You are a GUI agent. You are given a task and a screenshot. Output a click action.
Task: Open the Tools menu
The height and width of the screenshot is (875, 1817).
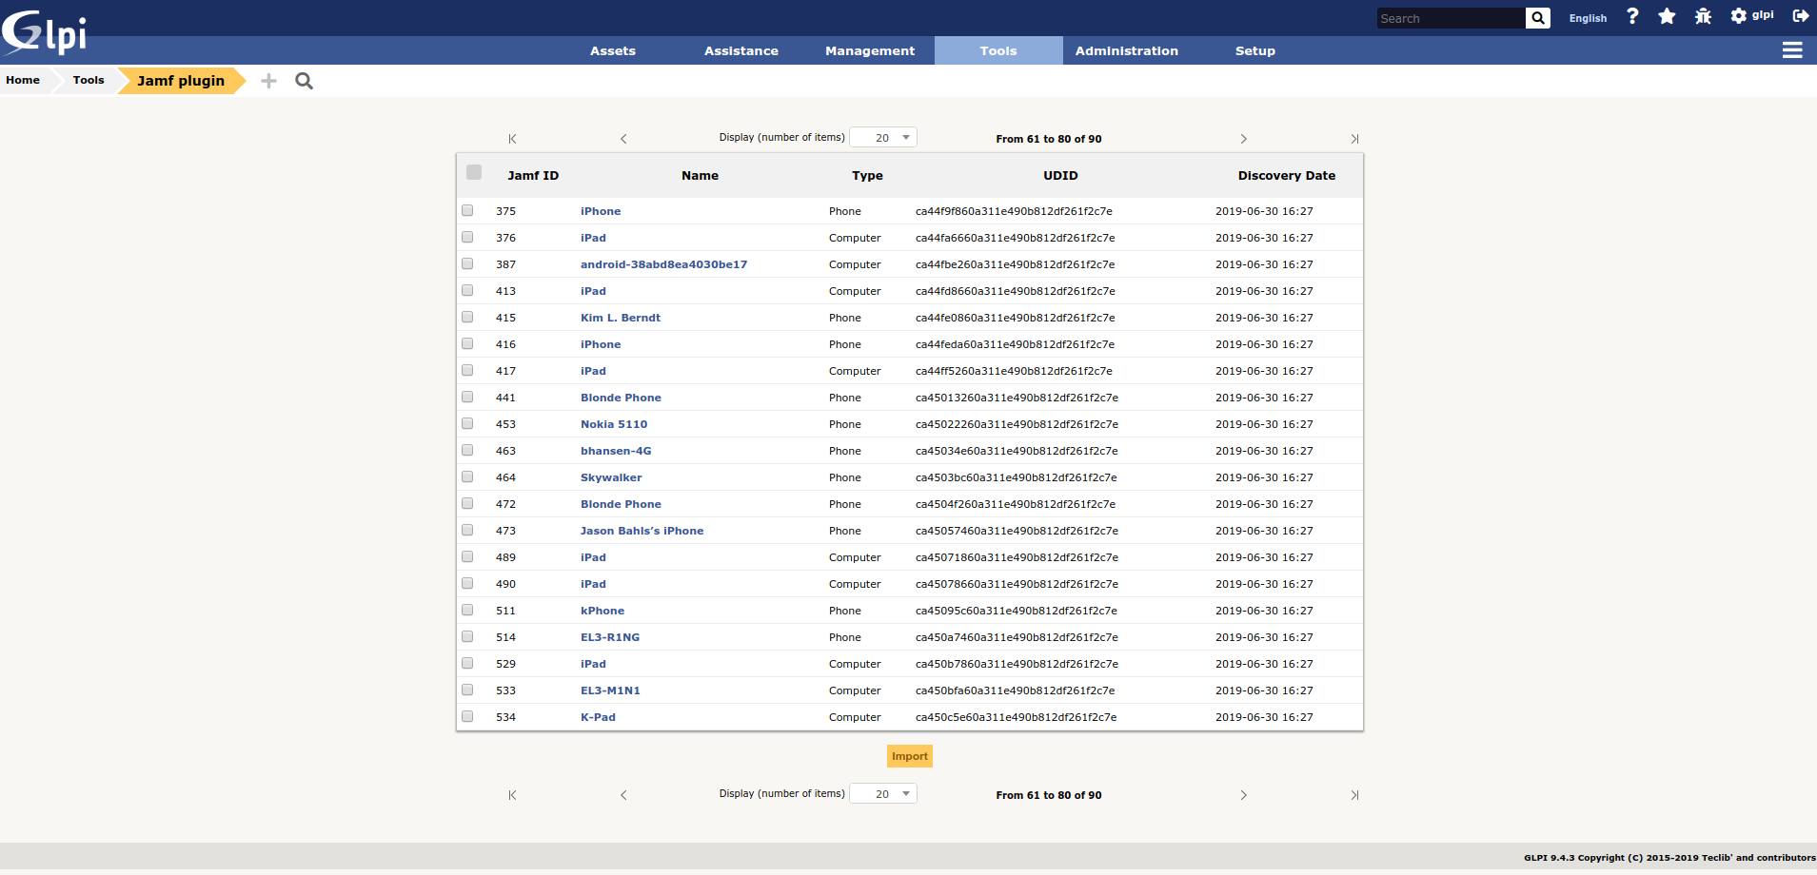[x=998, y=51]
